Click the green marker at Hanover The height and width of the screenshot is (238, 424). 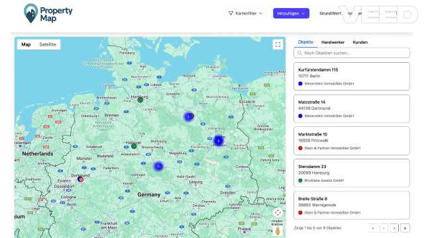(x=134, y=146)
